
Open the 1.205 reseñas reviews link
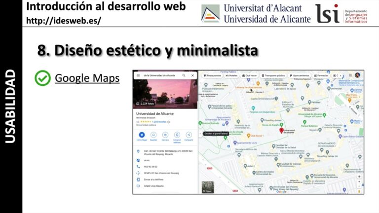(159, 122)
